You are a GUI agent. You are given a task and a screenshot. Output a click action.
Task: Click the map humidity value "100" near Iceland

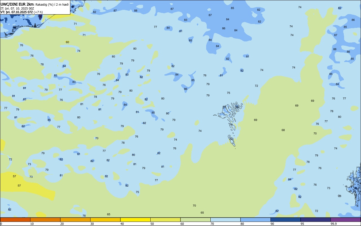coord(40,17)
